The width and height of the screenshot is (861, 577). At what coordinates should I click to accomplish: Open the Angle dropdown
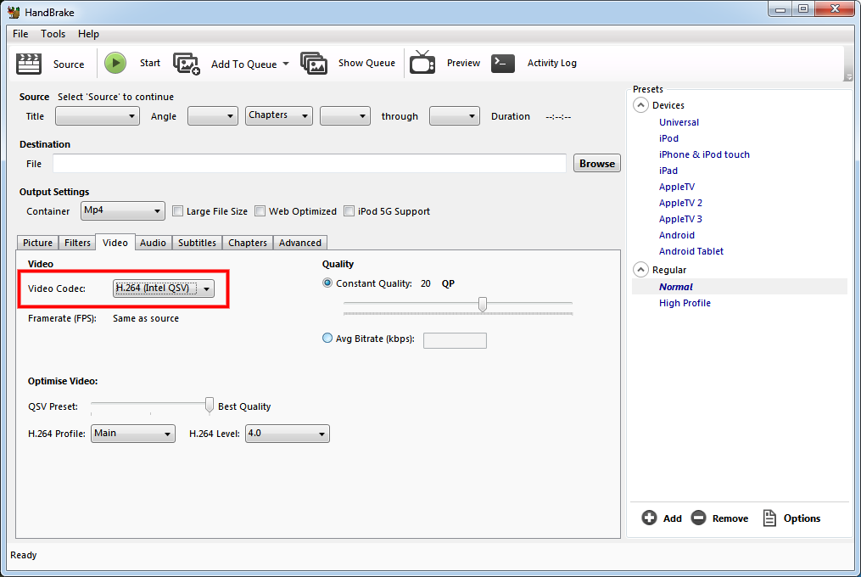pyautogui.click(x=213, y=116)
